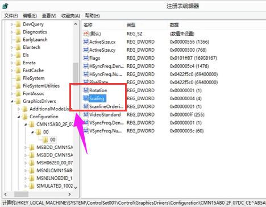The image size is (266, 207).
Task: Click the VSyncFreq.Den... DWORD icon
Action: (x=86, y=123)
